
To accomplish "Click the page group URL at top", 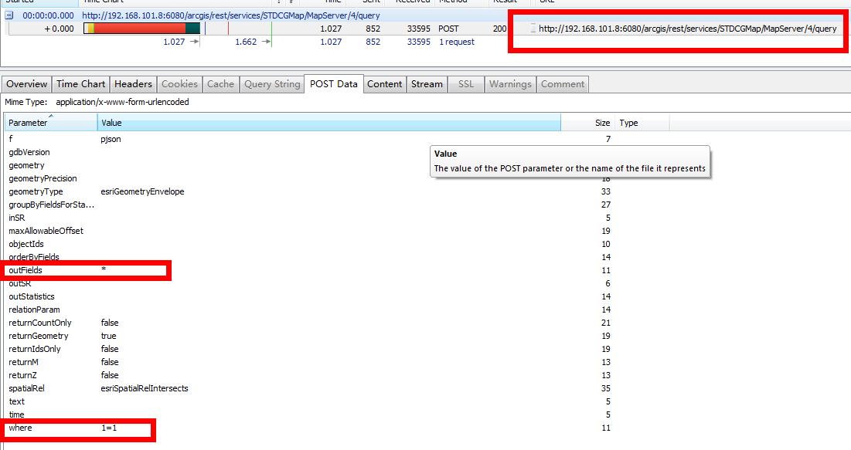I will point(232,15).
